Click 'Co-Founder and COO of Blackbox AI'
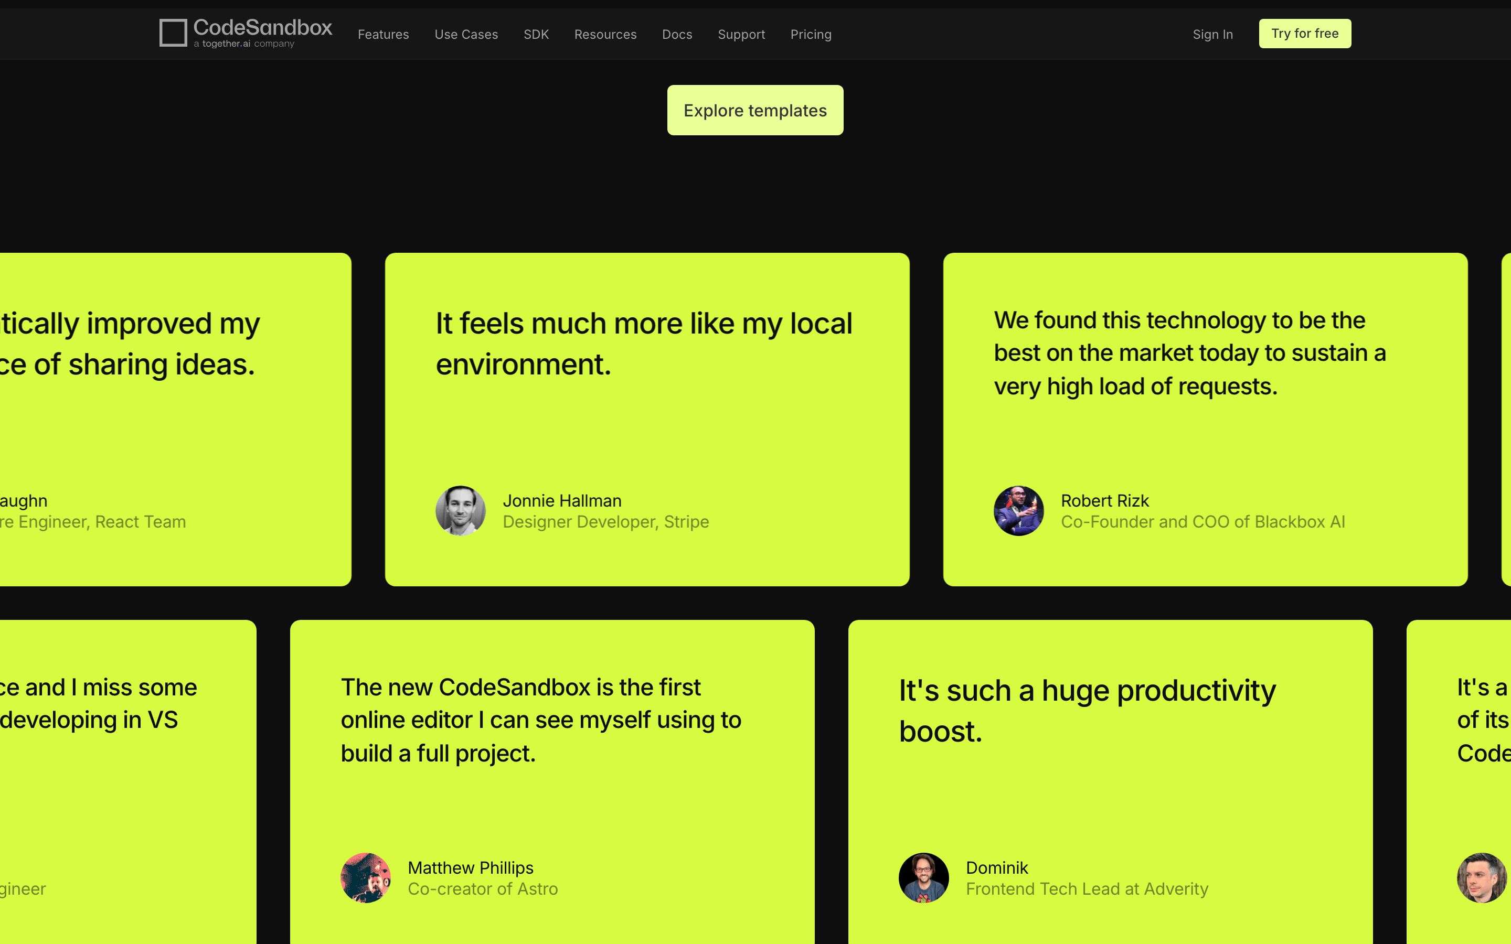This screenshot has width=1511, height=944. [1203, 522]
